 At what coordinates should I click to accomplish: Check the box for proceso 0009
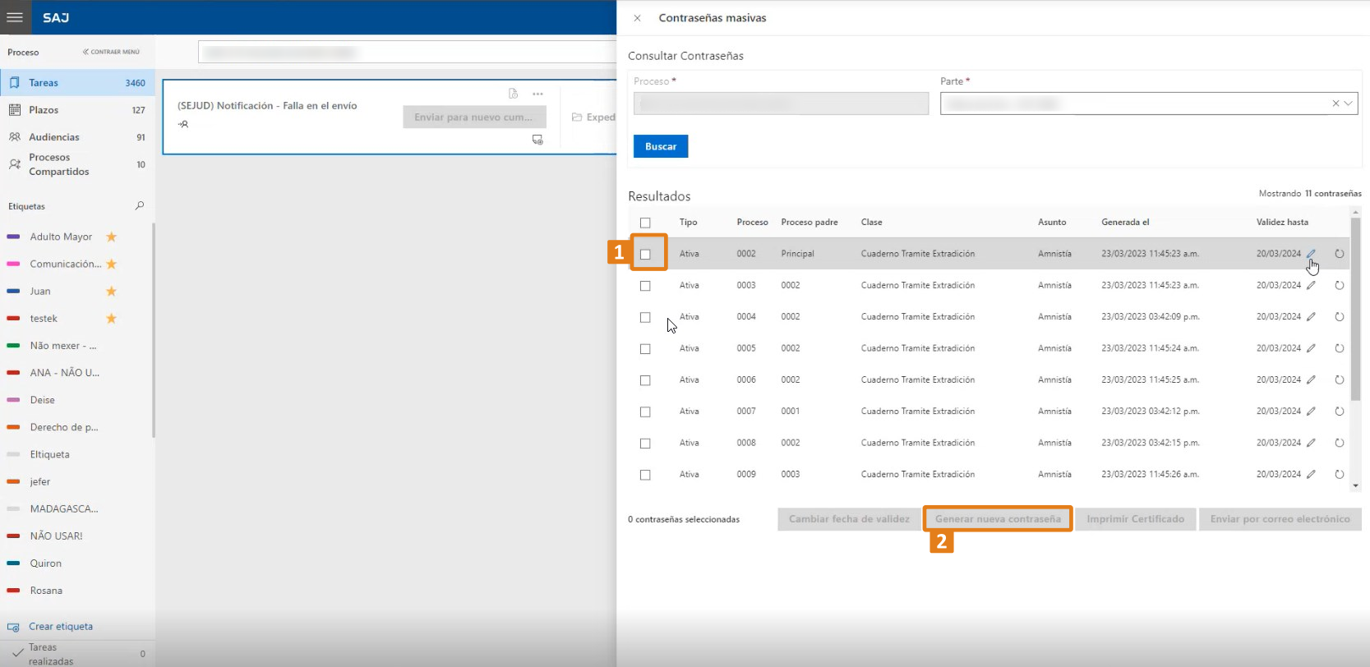[x=645, y=475]
